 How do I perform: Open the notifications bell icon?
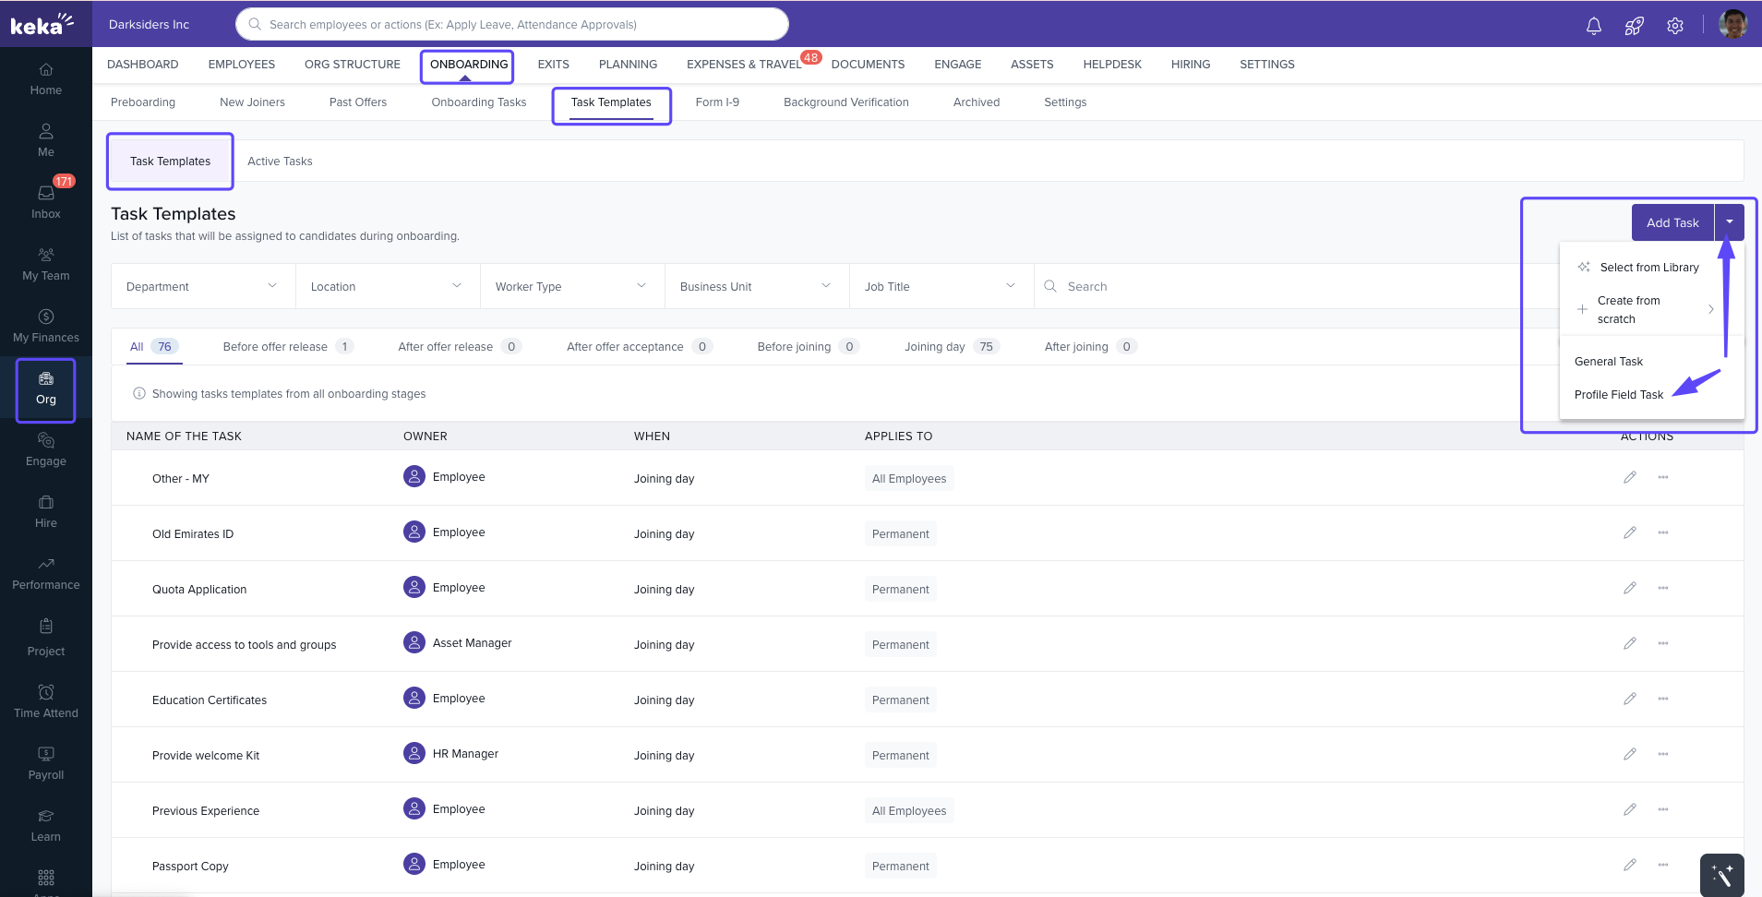click(1593, 26)
